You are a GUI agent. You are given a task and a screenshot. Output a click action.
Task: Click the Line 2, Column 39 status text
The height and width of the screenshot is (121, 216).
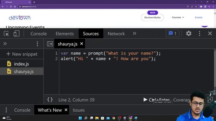coord(76,100)
